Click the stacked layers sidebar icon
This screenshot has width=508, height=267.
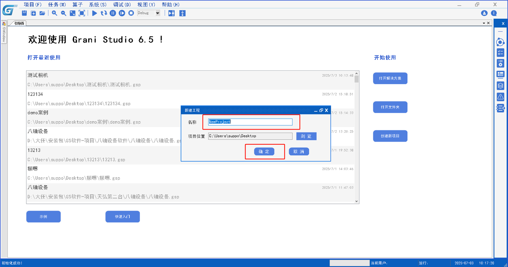click(500, 86)
